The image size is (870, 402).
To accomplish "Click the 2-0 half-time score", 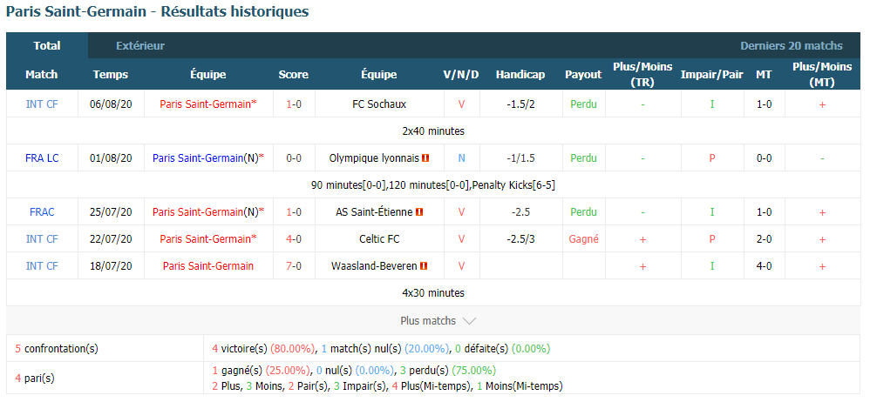I will click(765, 239).
